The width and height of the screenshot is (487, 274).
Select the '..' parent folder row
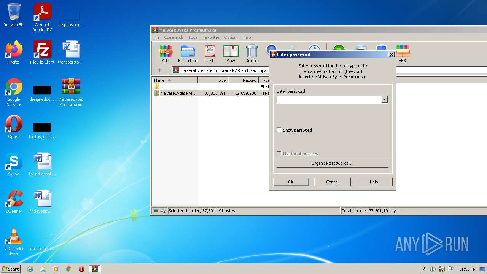point(211,87)
